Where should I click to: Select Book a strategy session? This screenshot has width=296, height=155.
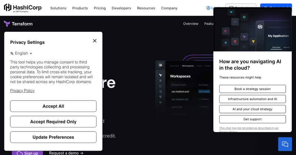click(252, 89)
